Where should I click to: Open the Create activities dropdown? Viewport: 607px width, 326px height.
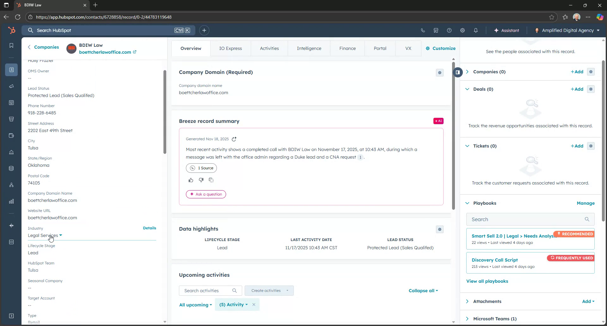pyautogui.click(x=269, y=290)
